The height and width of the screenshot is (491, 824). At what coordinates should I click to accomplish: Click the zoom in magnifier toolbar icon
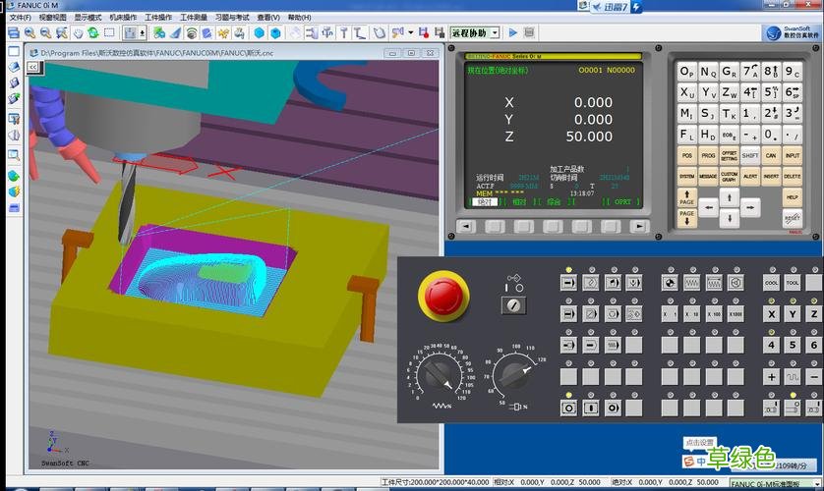pos(29,33)
